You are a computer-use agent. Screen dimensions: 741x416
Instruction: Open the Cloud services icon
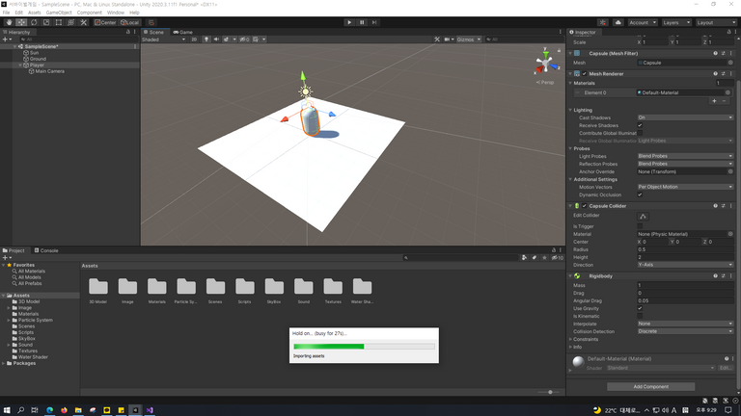pos(618,22)
